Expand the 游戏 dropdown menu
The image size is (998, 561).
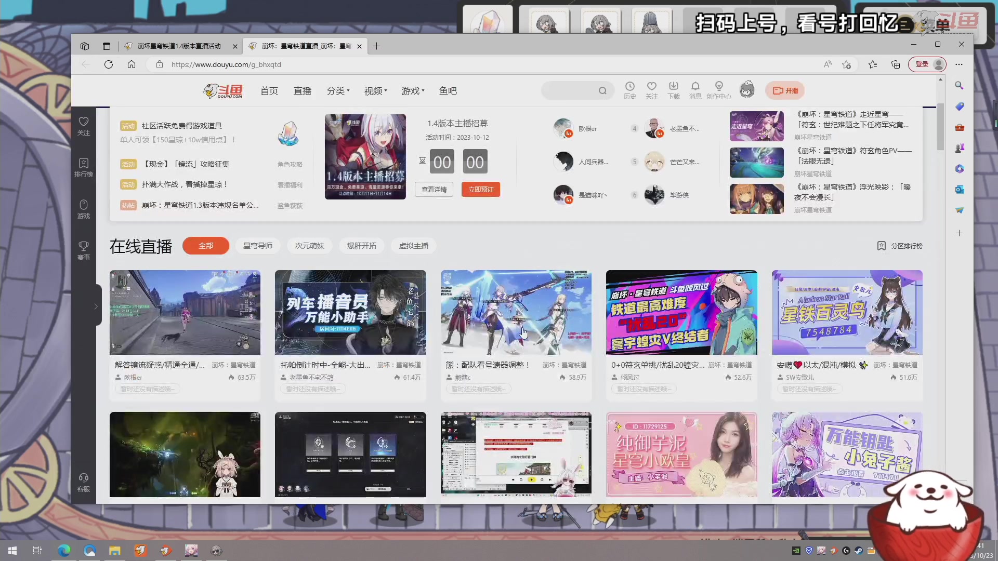(413, 91)
